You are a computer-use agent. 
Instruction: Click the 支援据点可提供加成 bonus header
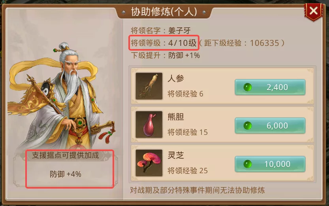tap(66, 155)
